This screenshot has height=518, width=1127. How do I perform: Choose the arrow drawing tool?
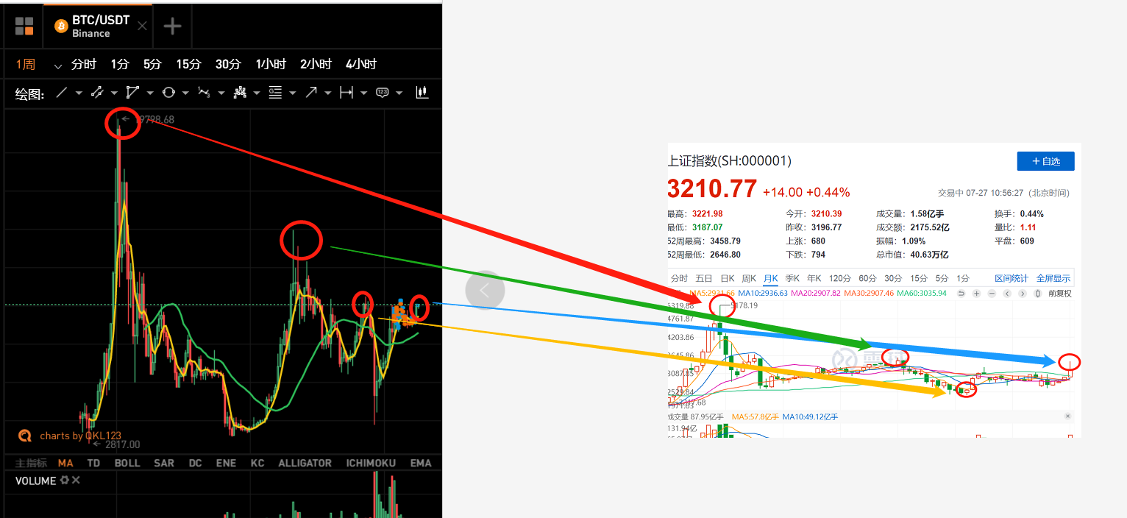311,93
